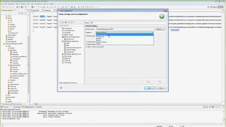
Task: Click the Close button in dialog
Action: [161, 88]
